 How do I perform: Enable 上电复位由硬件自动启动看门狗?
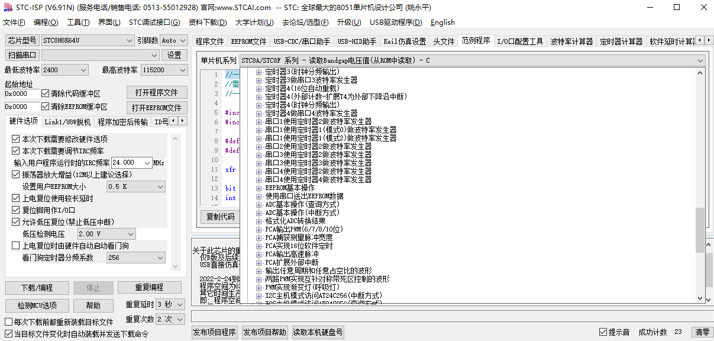pyautogui.click(x=16, y=246)
